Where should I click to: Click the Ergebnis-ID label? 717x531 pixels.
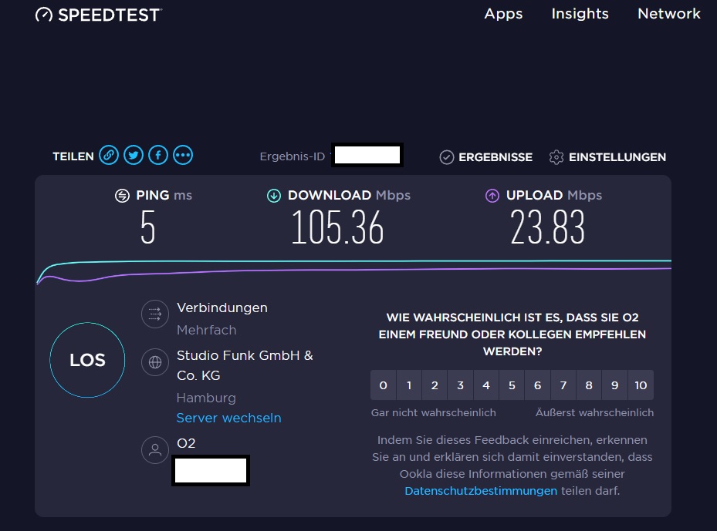click(293, 156)
